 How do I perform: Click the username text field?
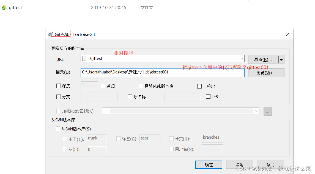pyautogui.click(x=212, y=149)
